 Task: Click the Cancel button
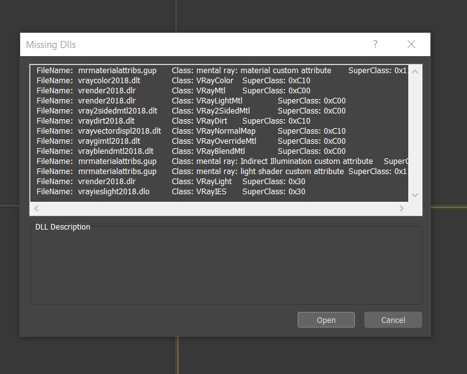(x=393, y=320)
